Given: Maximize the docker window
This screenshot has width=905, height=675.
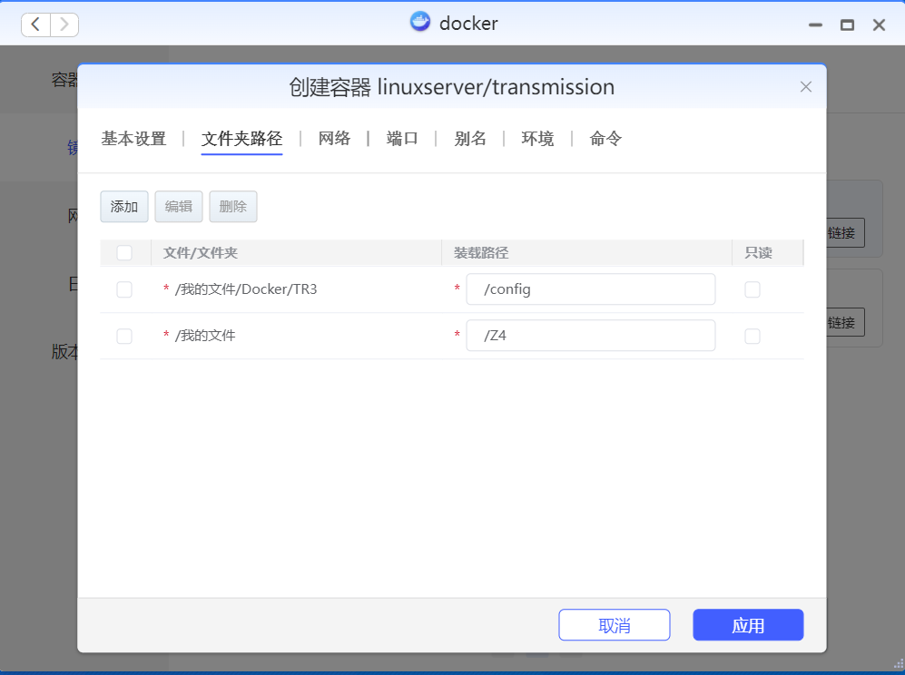Looking at the screenshot, I should click(847, 24).
